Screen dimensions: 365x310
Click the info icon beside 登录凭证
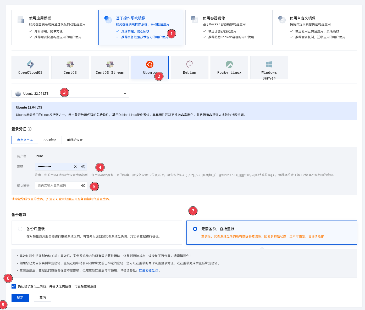30,129
